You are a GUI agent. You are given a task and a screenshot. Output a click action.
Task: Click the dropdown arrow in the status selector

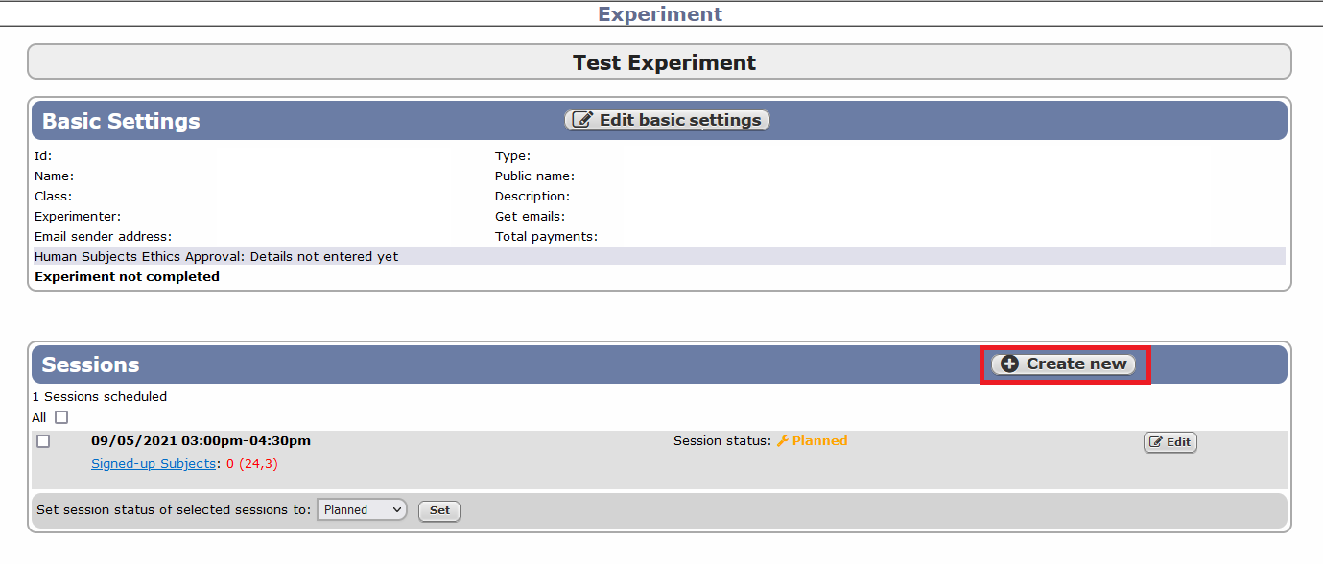pyautogui.click(x=397, y=509)
